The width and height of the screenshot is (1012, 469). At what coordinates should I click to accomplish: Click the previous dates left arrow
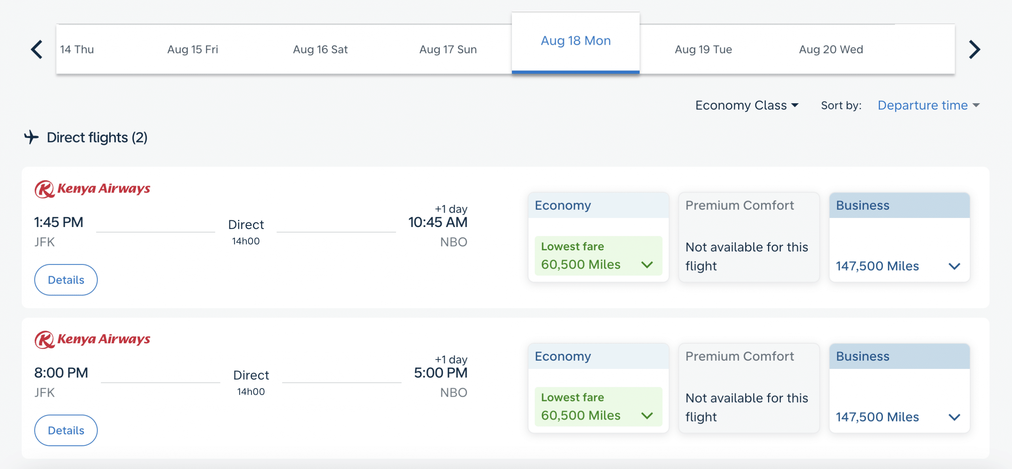pyautogui.click(x=37, y=50)
